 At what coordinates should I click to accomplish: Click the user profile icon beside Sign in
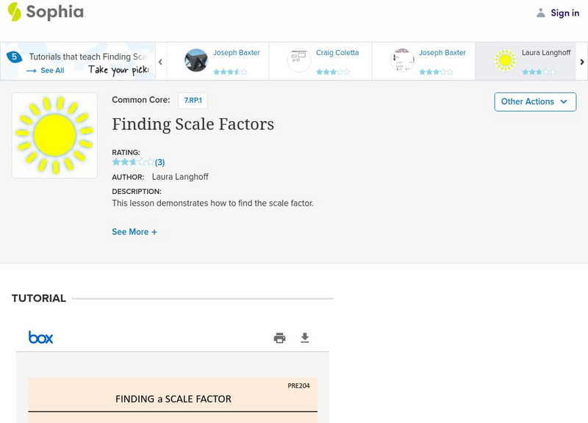tap(541, 12)
